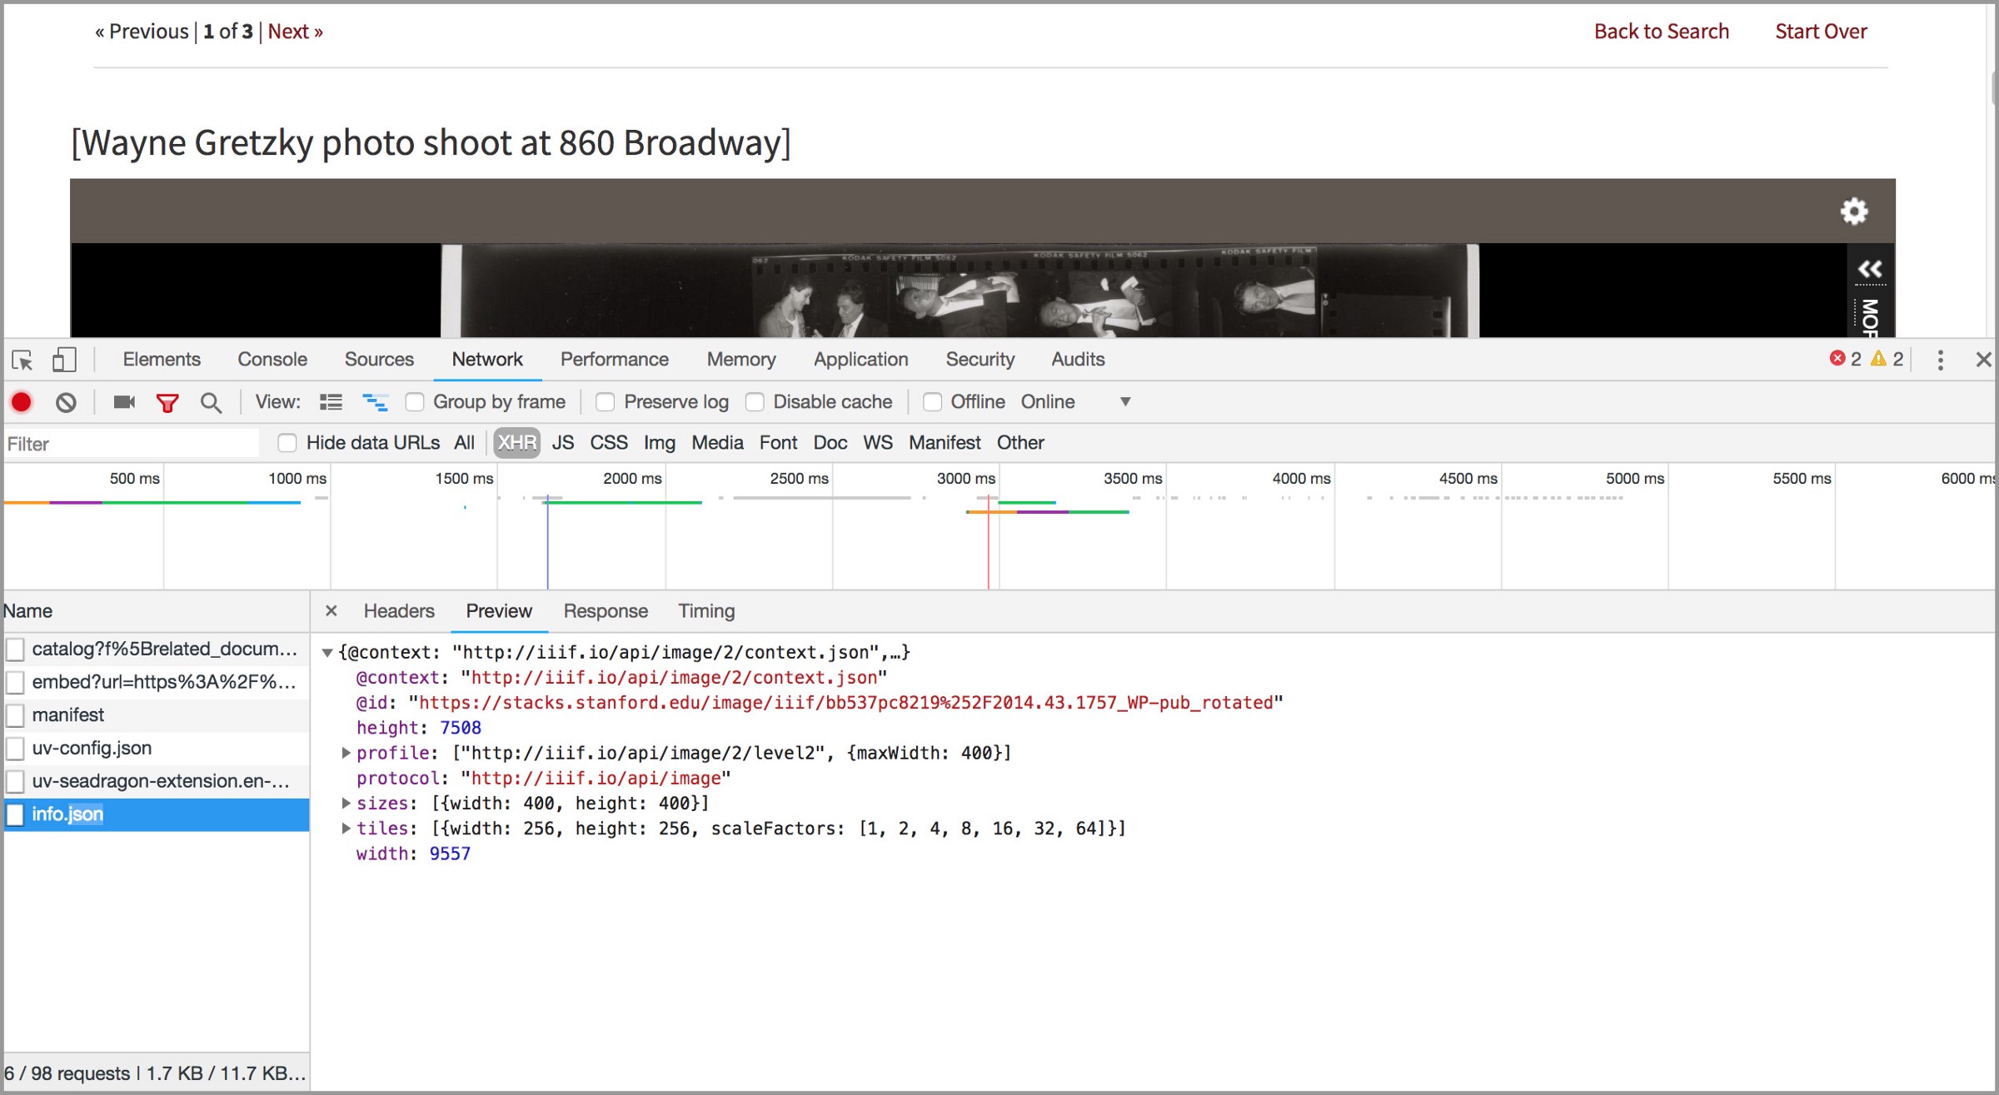Select the inspect element cursor icon
The width and height of the screenshot is (1999, 1095).
point(22,360)
